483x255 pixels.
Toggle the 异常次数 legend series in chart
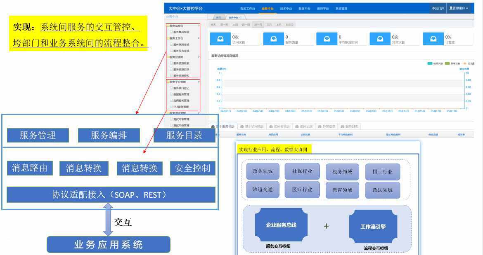click(455, 63)
